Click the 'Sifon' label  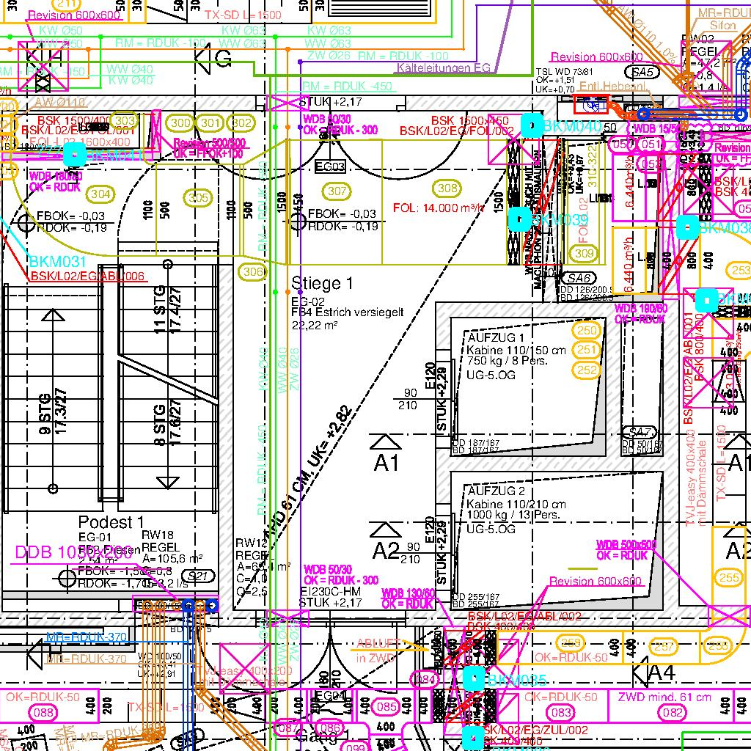click(x=722, y=26)
